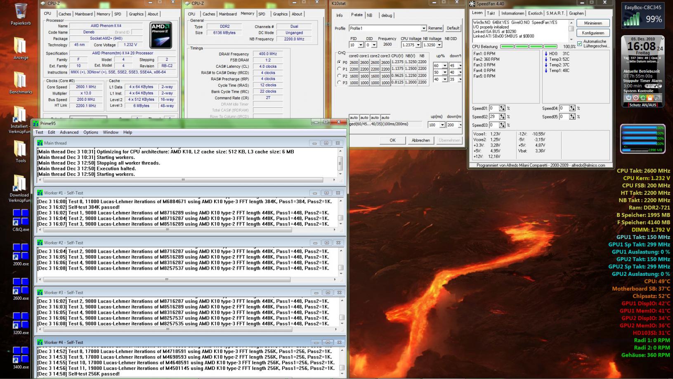Launch the 2000.exe desktop shortcut

[21, 252]
